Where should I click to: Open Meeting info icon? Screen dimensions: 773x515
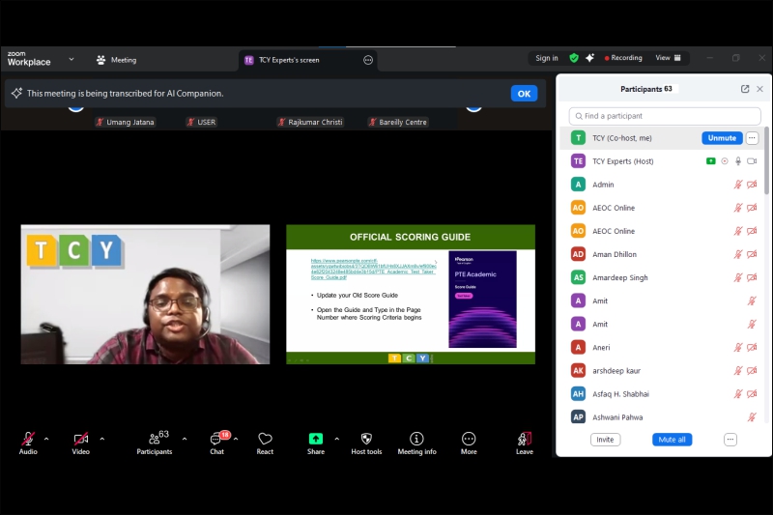(x=416, y=439)
